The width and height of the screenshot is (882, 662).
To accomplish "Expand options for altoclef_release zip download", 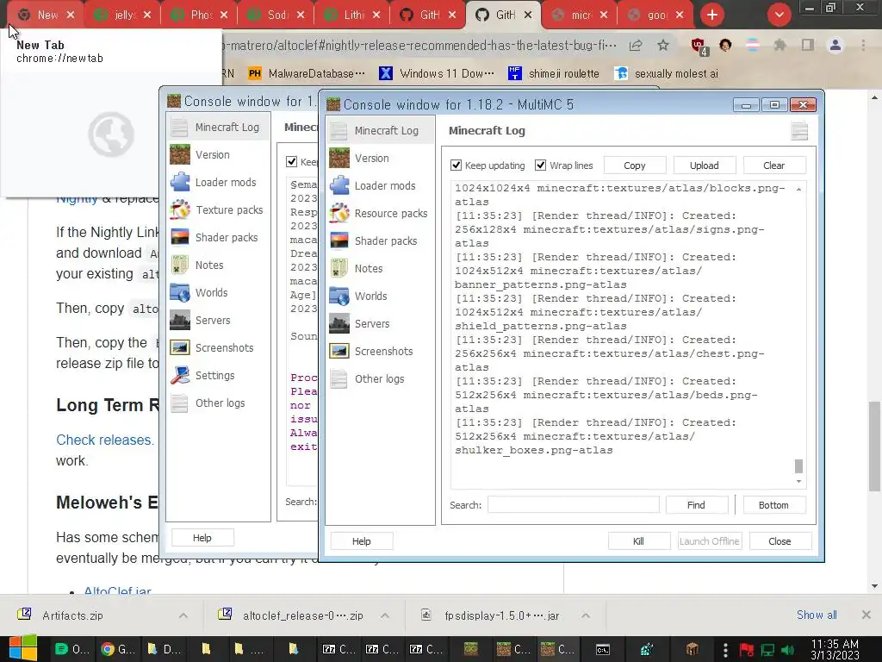I will coord(385,615).
